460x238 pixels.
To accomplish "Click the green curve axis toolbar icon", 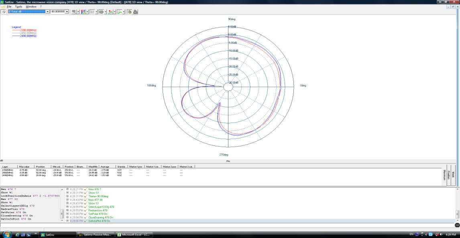I will click(119, 12).
